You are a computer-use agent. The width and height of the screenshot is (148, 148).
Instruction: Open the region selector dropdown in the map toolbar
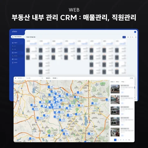(x=21, y=78)
